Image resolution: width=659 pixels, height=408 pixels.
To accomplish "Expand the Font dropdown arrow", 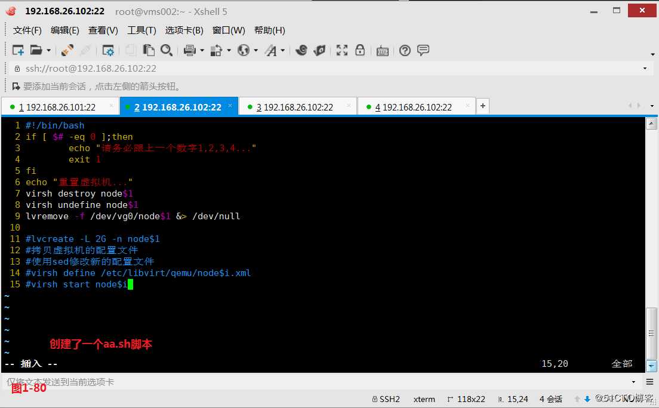I will tap(283, 51).
